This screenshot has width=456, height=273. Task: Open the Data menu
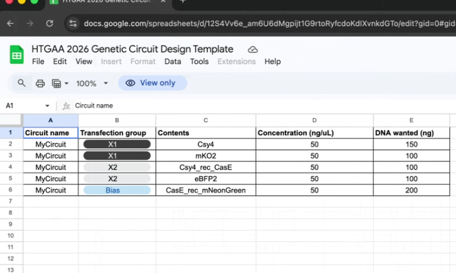click(x=173, y=61)
